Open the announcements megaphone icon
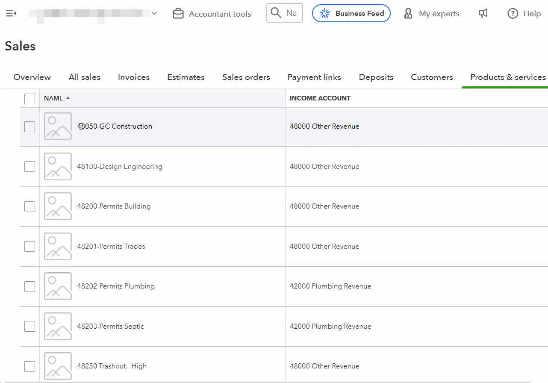 (483, 14)
